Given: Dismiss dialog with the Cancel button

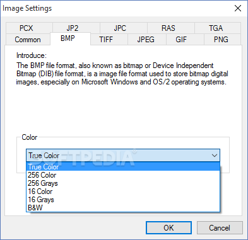Looking at the screenshot, I should [220, 228].
